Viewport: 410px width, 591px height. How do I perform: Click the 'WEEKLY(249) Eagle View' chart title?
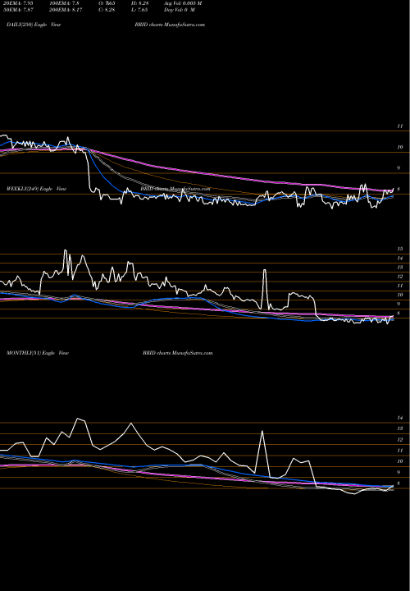pyautogui.click(x=37, y=189)
